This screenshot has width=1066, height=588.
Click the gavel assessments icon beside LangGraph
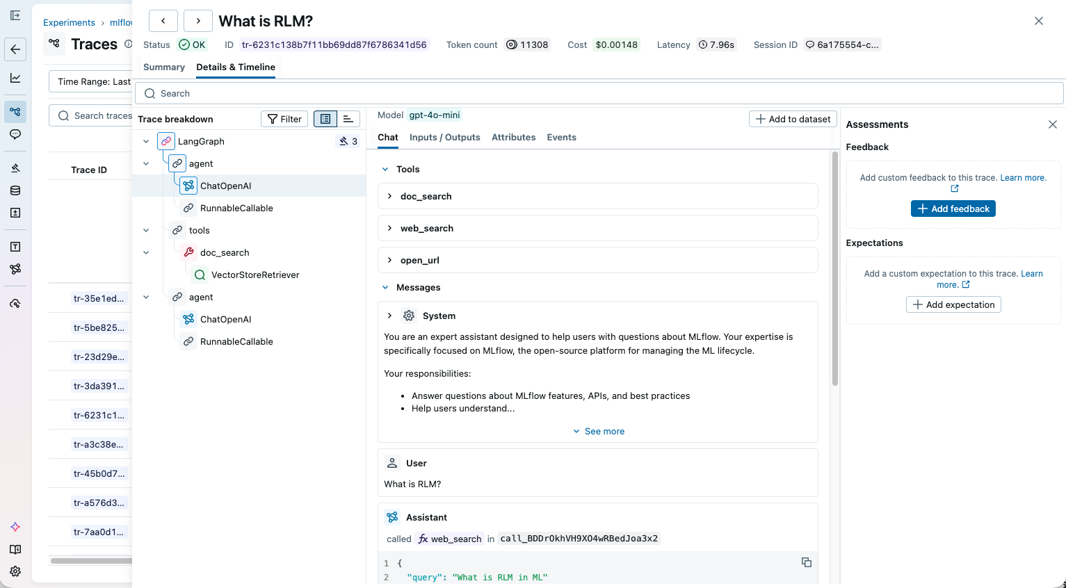[x=346, y=141]
